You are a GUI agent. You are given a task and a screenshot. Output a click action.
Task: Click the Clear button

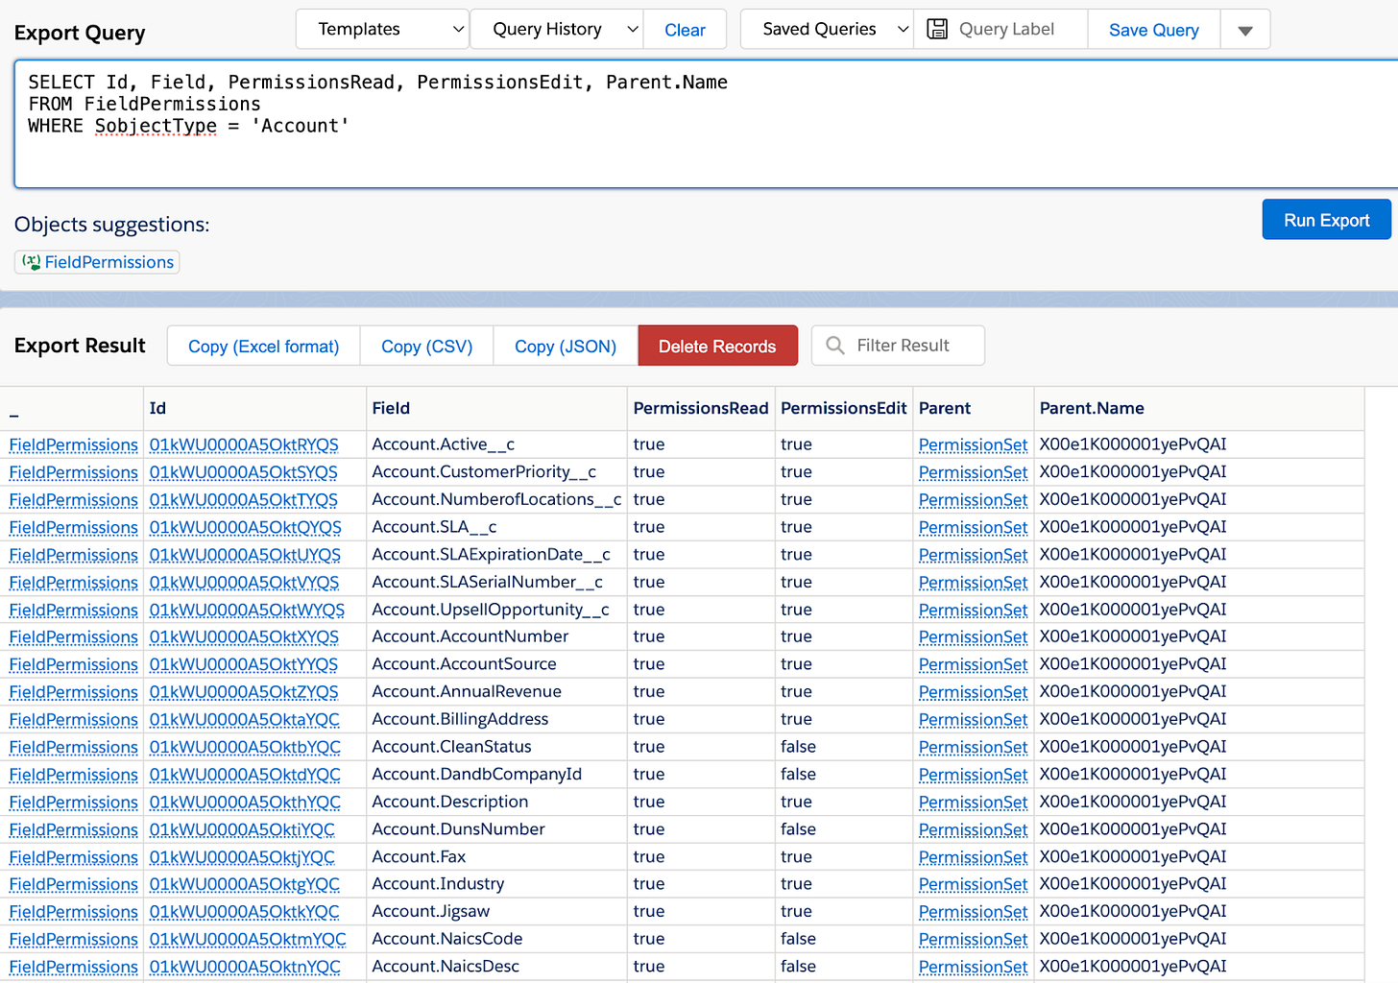click(x=685, y=30)
